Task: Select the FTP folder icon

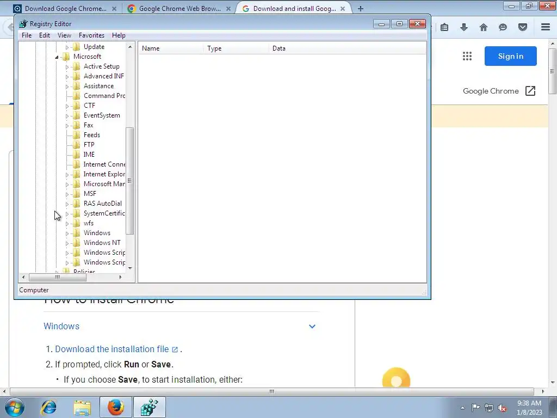Action: pyautogui.click(x=76, y=145)
